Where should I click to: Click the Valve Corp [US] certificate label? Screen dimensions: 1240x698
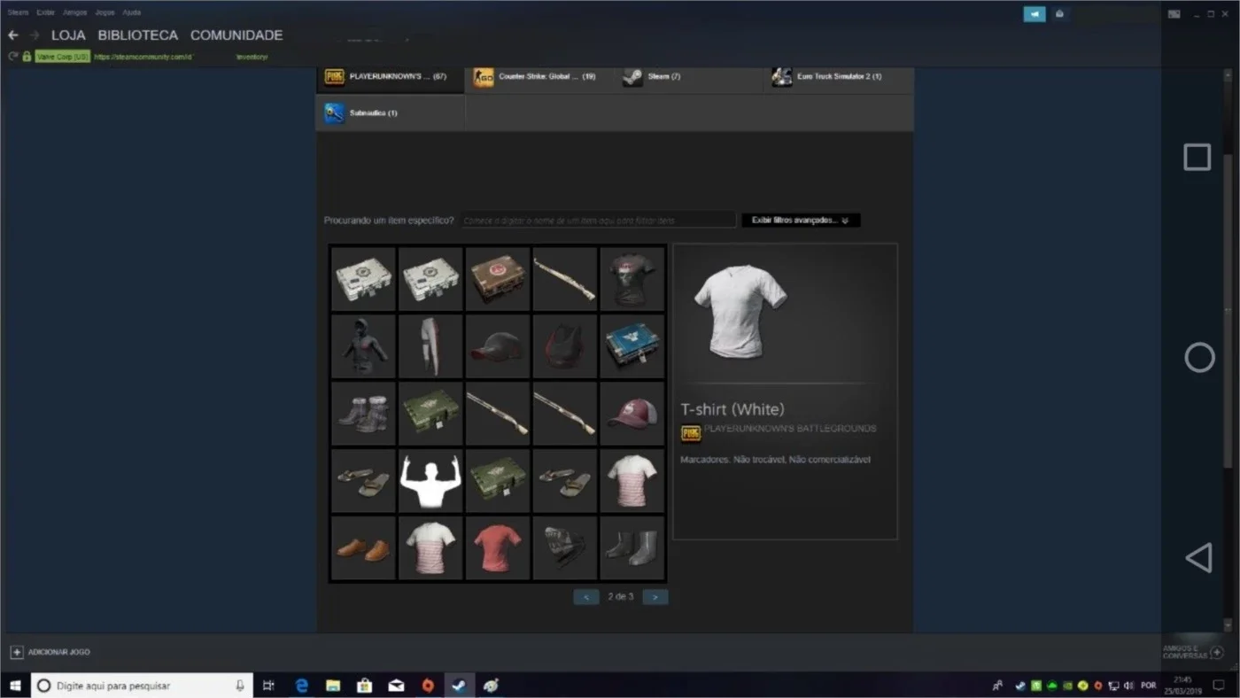tap(62, 57)
